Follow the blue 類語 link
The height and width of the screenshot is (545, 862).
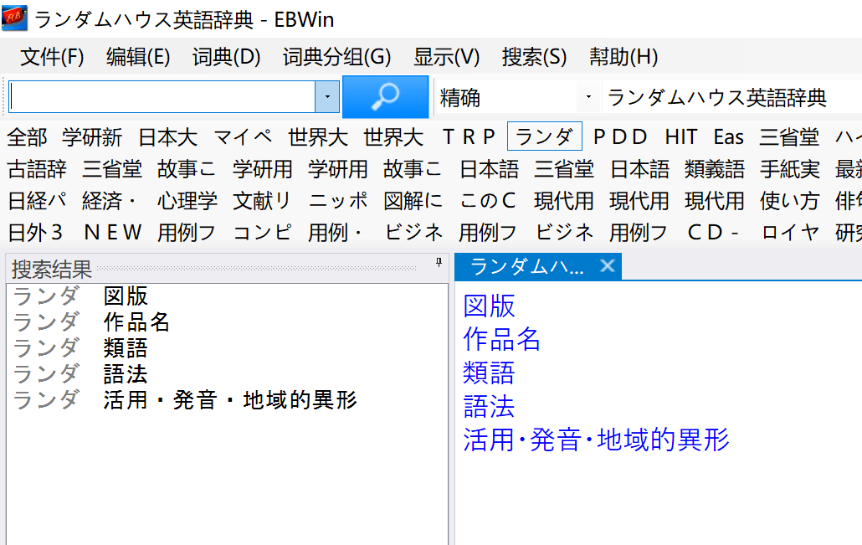[x=489, y=373]
